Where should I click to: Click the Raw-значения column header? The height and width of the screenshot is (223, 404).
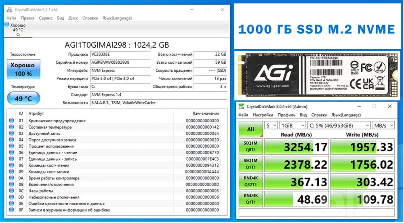coord(206,113)
